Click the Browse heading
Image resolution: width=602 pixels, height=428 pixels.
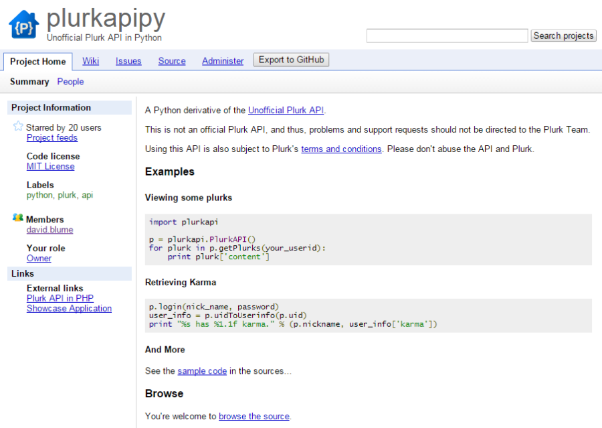point(165,394)
